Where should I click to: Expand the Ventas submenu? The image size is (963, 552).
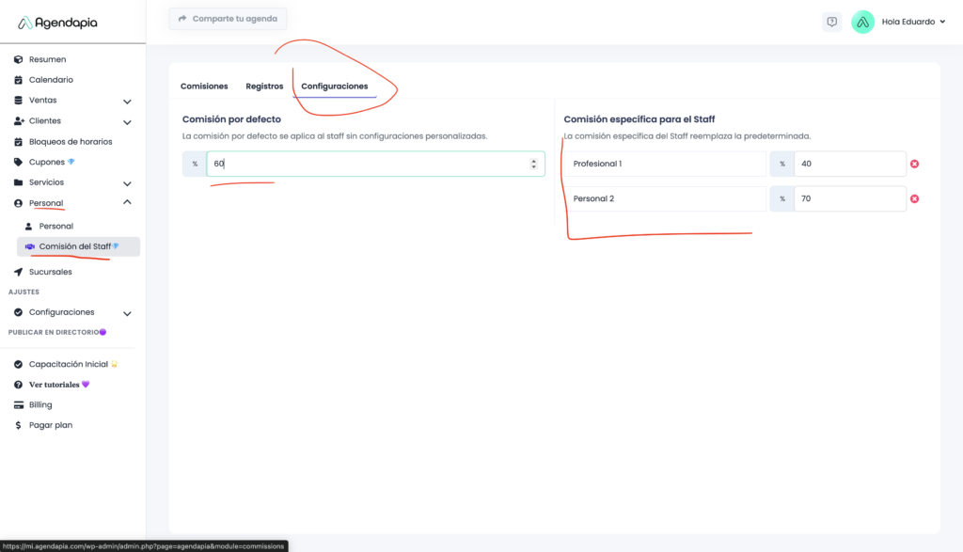coord(127,101)
